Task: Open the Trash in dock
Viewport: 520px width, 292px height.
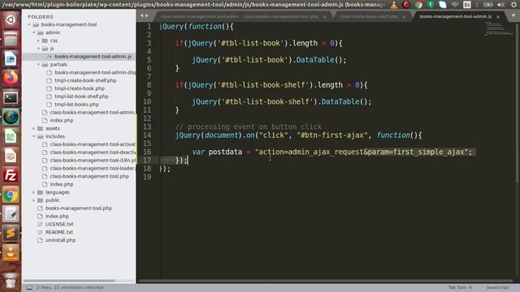Action: (x=11, y=280)
